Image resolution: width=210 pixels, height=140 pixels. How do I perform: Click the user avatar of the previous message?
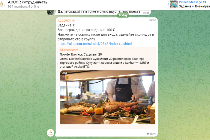pyautogui.click(x=50, y=13)
